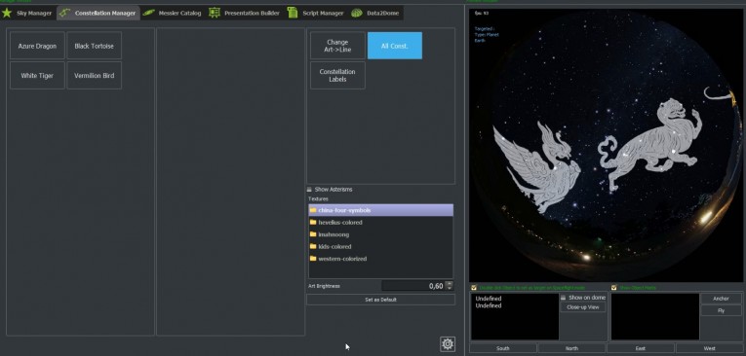Viewport: 746px width, 356px height.
Task: Click the Constellation Manager tab icon
Action: click(x=64, y=13)
